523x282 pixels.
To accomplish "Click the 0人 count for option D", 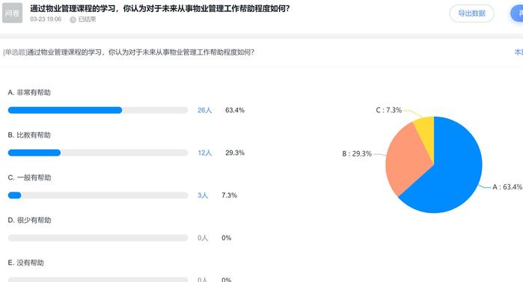I will 203,238.
